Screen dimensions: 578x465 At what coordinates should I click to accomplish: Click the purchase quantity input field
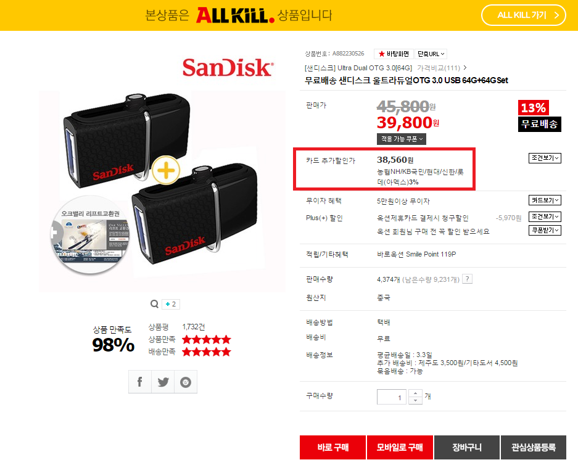(392, 397)
